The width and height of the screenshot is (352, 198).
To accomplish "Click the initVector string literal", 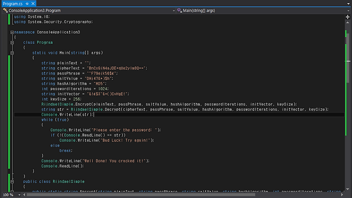I will point(107,94).
